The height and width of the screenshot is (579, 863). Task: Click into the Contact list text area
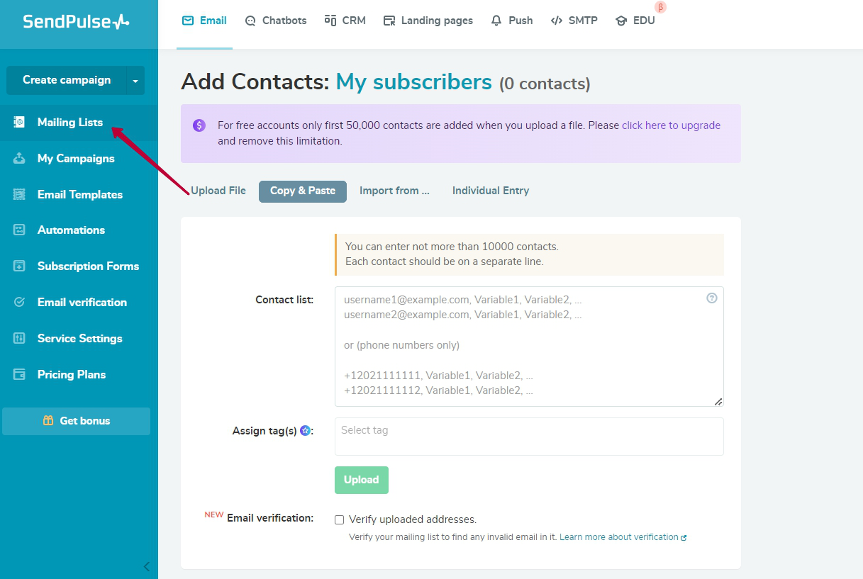click(x=528, y=346)
